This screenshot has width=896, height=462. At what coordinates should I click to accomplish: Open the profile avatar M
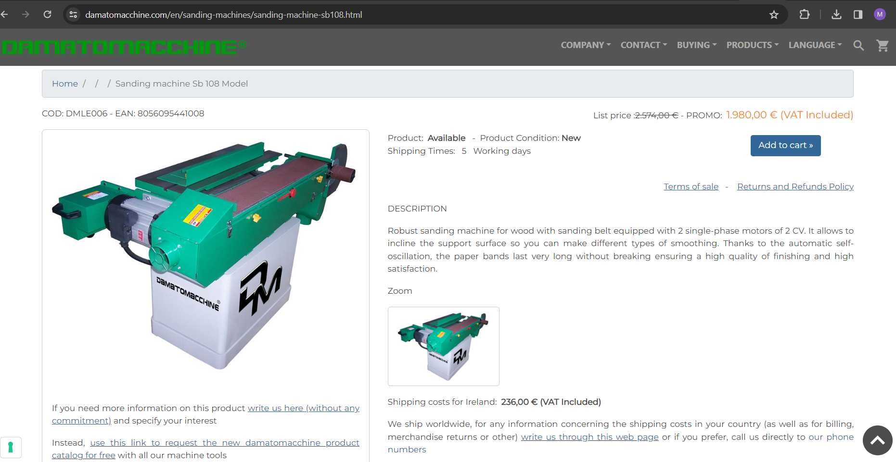tap(880, 14)
